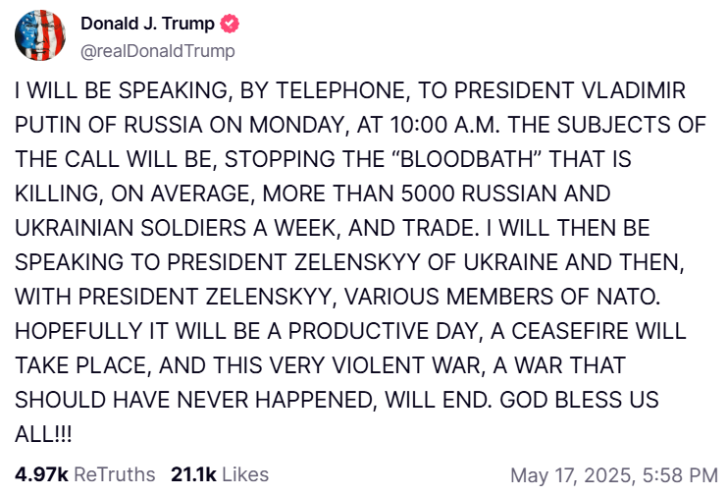
Task: View the 4.97k ReTruths count
Action: pos(41,474)
